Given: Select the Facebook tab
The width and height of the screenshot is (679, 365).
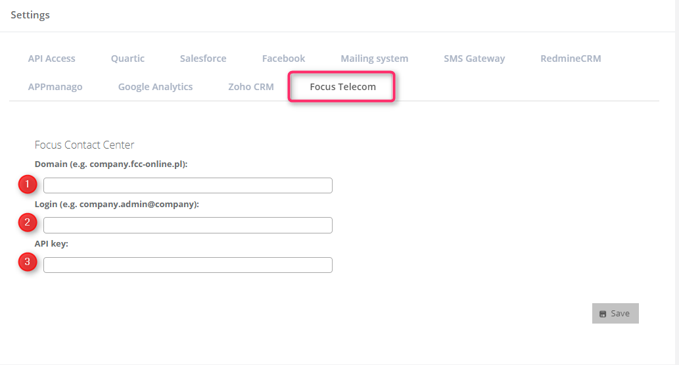Looking at the screenshot, I should (x=284, y=59).
